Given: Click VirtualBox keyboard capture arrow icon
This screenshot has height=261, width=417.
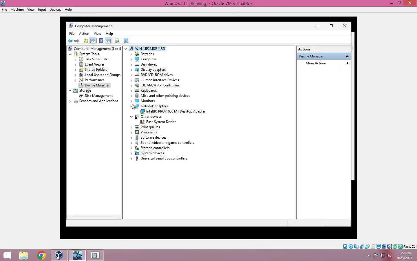Looking at the screenshot, I should pyautogui.click(x=400, y=246).
